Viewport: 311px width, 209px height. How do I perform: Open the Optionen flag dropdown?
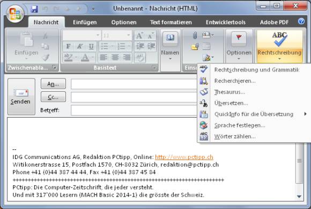click(239, 46)
